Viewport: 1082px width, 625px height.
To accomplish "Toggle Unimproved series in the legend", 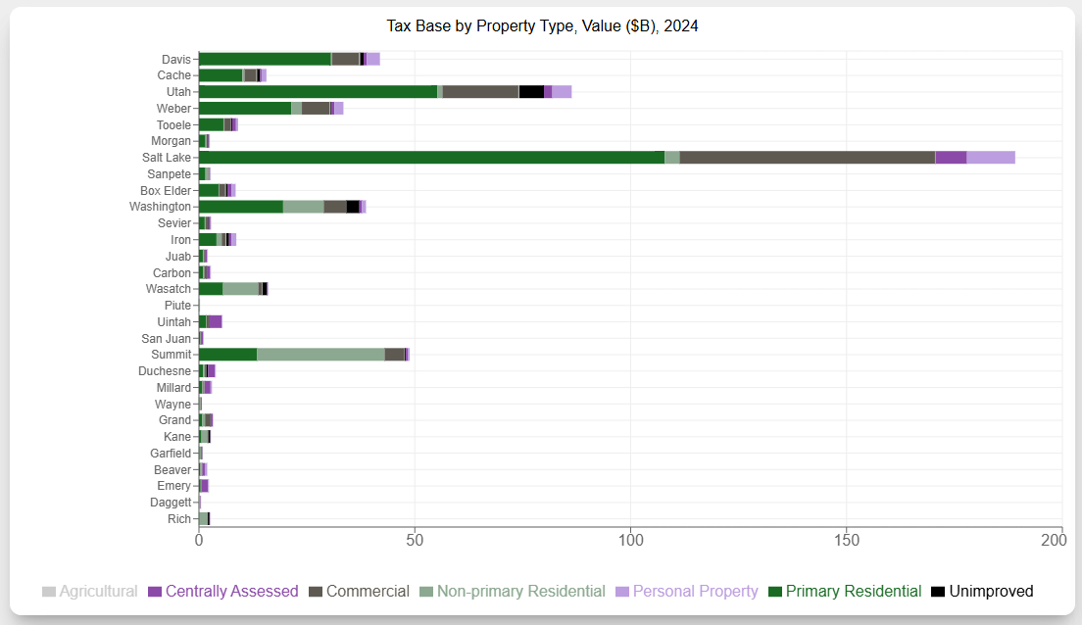I will 981,592.
